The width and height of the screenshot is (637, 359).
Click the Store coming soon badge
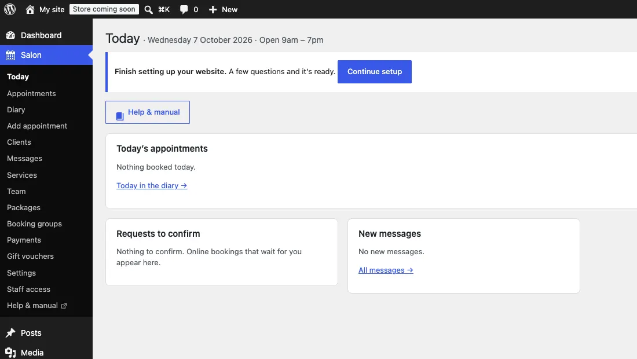tap(104, 9)
